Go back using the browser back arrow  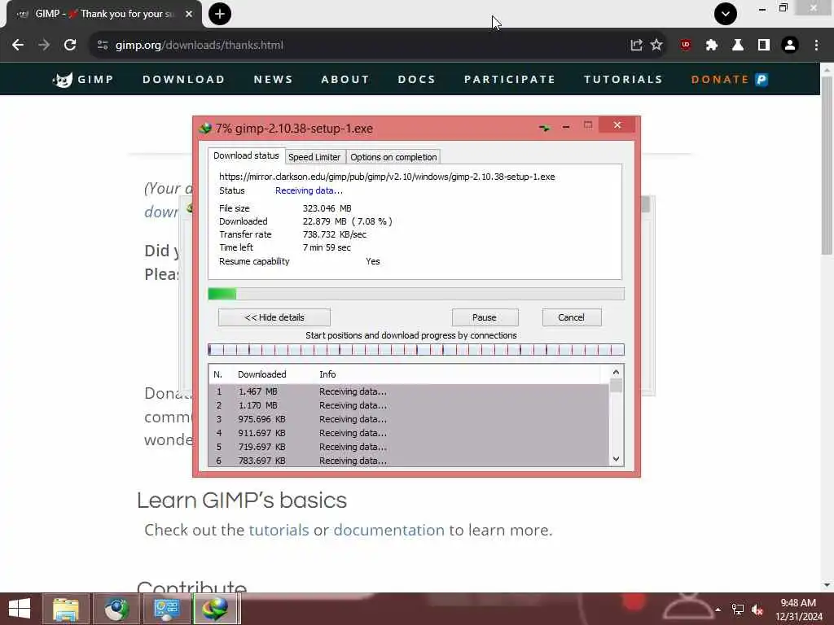pos(18,46)
